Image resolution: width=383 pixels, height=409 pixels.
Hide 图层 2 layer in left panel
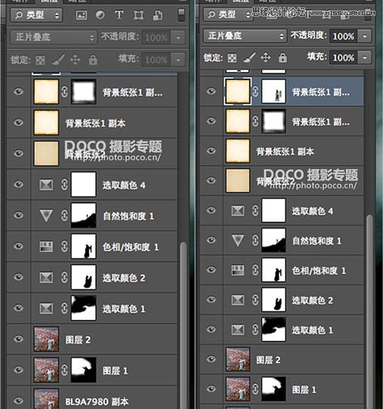coord(19,339)
